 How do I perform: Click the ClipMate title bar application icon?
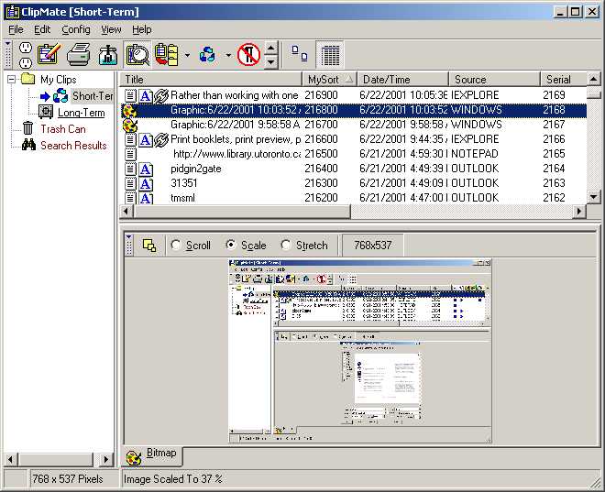pos(12,12)
